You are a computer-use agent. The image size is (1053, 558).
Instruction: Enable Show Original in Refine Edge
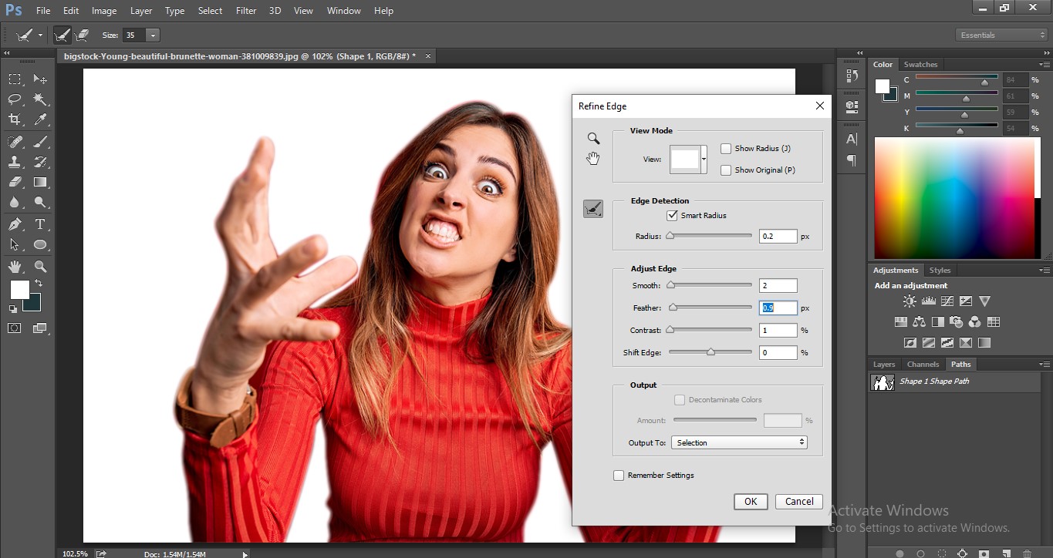726,170
